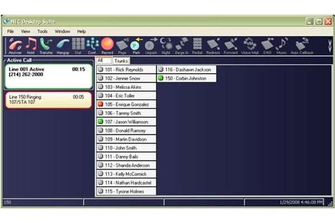
Task: Select busy extension 105 - Enrique Gonzalez
Action: [126, 104]
